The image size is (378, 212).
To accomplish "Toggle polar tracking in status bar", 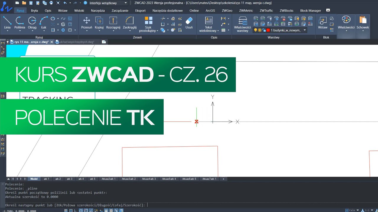I will pyautogui.click(x=81, y=211).
